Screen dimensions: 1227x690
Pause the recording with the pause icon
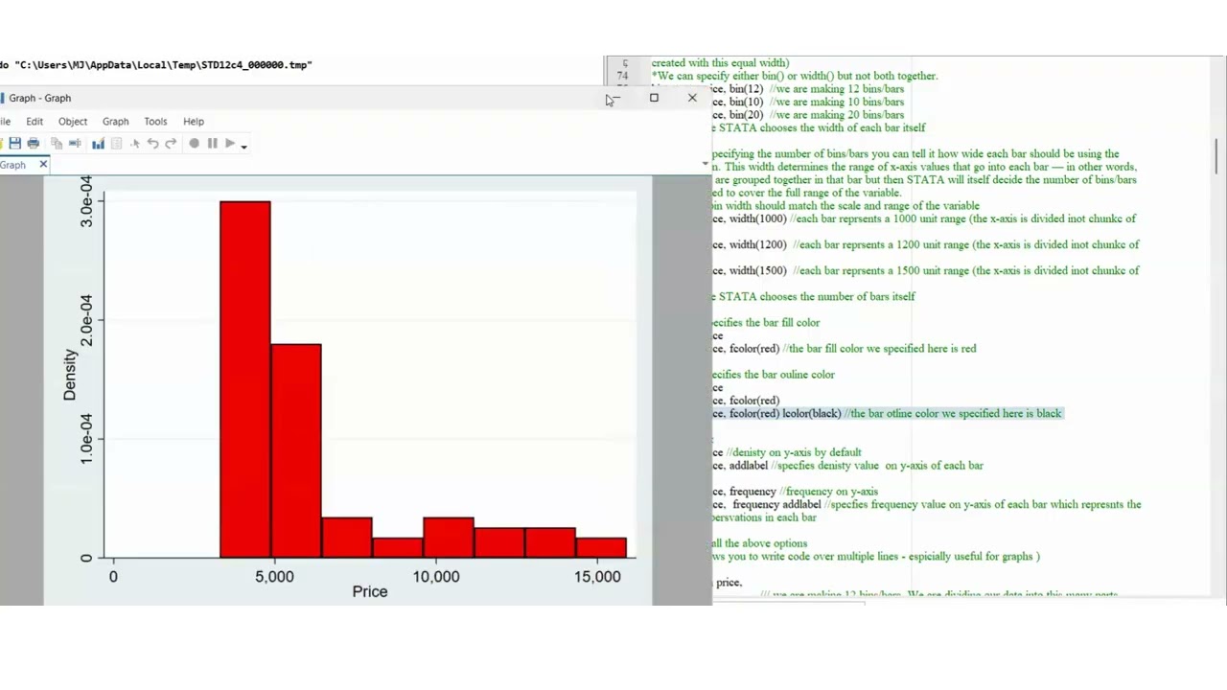pos(212,144)
